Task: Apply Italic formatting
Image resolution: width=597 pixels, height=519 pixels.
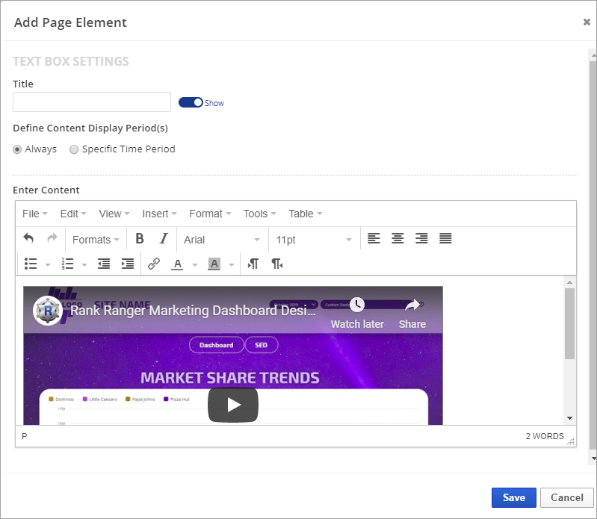Action: [x=164, y=239]
